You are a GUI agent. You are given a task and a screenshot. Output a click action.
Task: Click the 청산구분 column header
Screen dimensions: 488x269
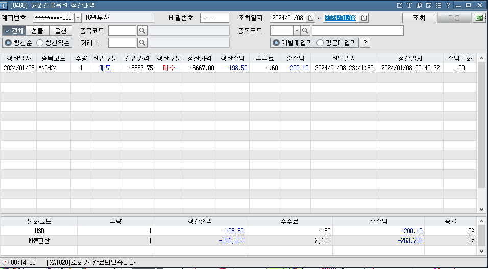coord(168,59)
